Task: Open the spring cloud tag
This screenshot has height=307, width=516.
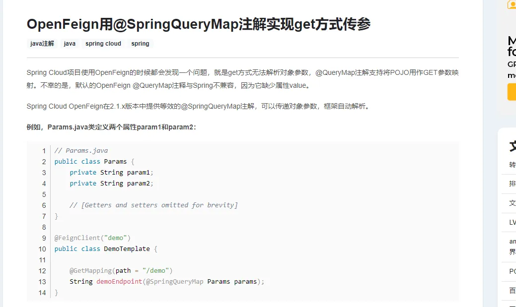Action: pos(103,43)
